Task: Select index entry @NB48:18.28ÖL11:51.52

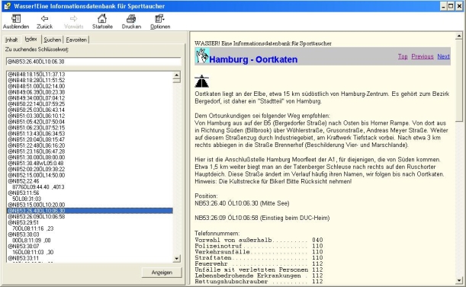Action: (x=37, y=80)
